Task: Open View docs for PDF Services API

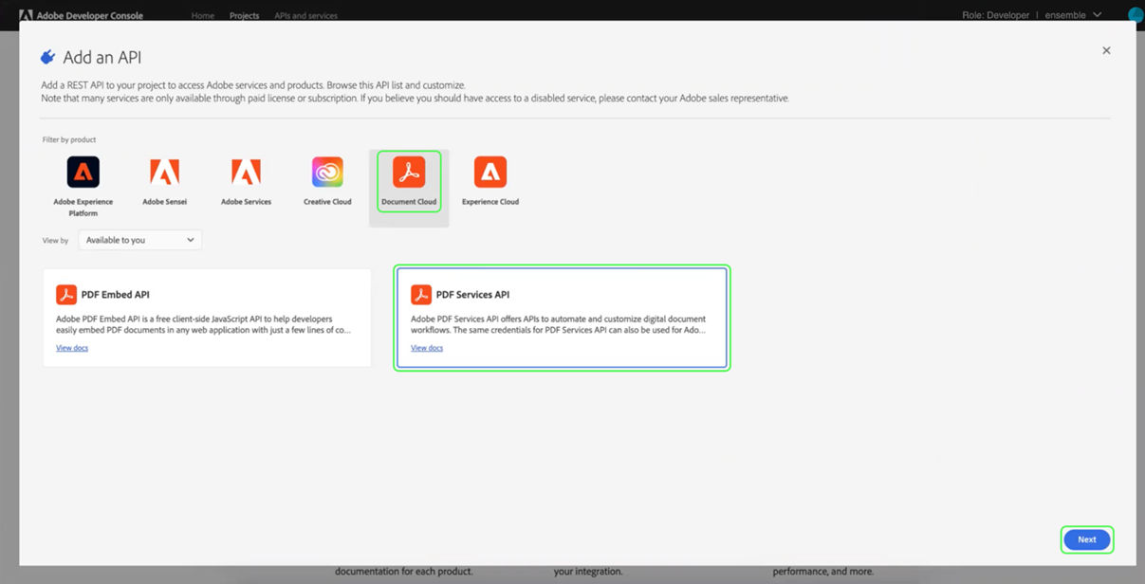Action: coord(427,348)
